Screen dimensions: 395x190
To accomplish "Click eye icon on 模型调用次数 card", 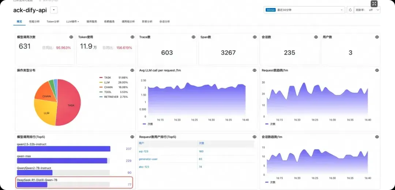I will point(71,37).
